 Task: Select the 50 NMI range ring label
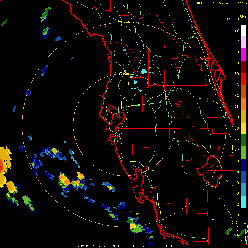[124, 74]
